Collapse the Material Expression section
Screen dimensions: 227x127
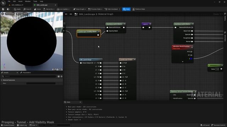point(2,80)
